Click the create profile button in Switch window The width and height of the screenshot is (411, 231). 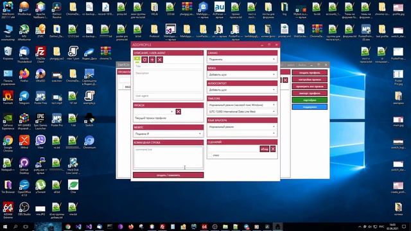310,73
